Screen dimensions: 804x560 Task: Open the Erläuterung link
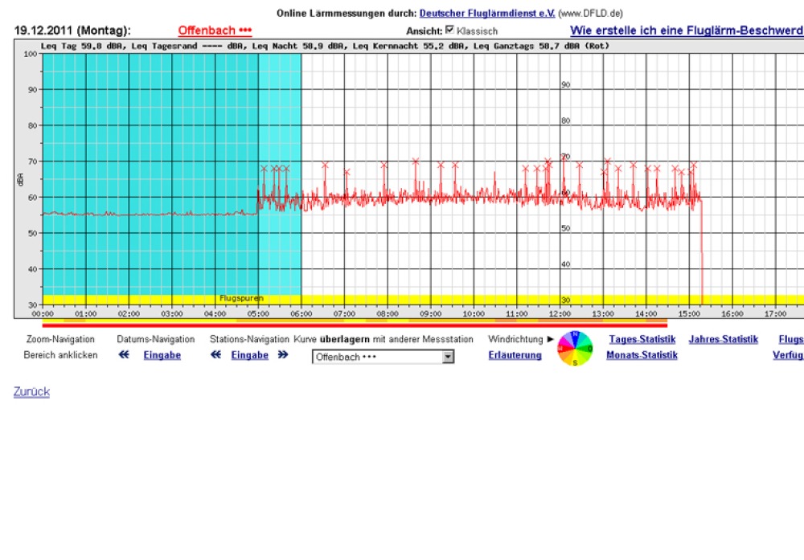[x=515, y=355]
